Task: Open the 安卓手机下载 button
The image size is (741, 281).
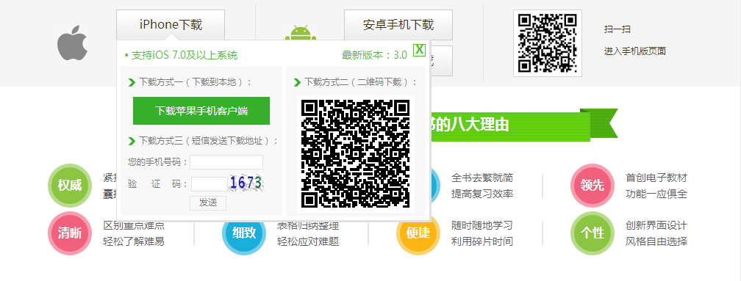Action: [398, 24]
